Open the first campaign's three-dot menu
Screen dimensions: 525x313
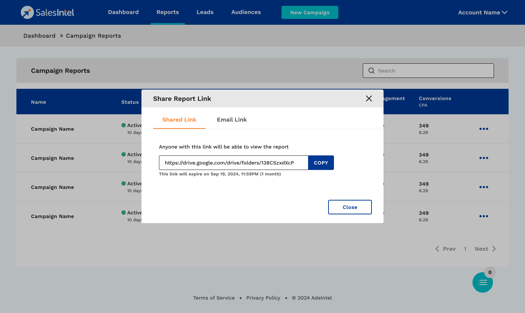tap(483, 129)
